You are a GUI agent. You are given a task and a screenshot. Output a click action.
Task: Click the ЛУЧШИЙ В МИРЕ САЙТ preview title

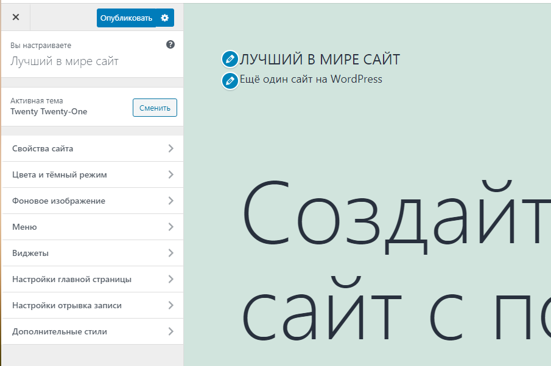320,60
